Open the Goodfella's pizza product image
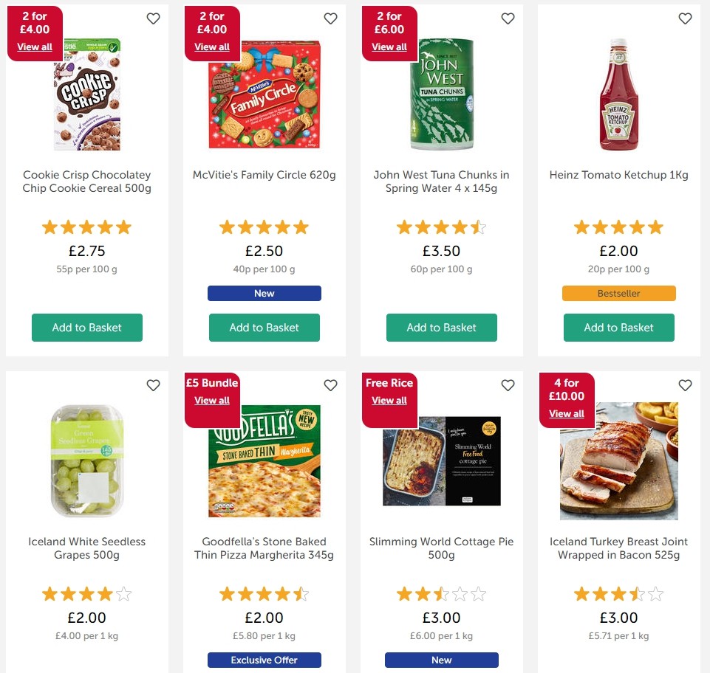This screenshot has height=673, width=710. click(x=264, y=460)
